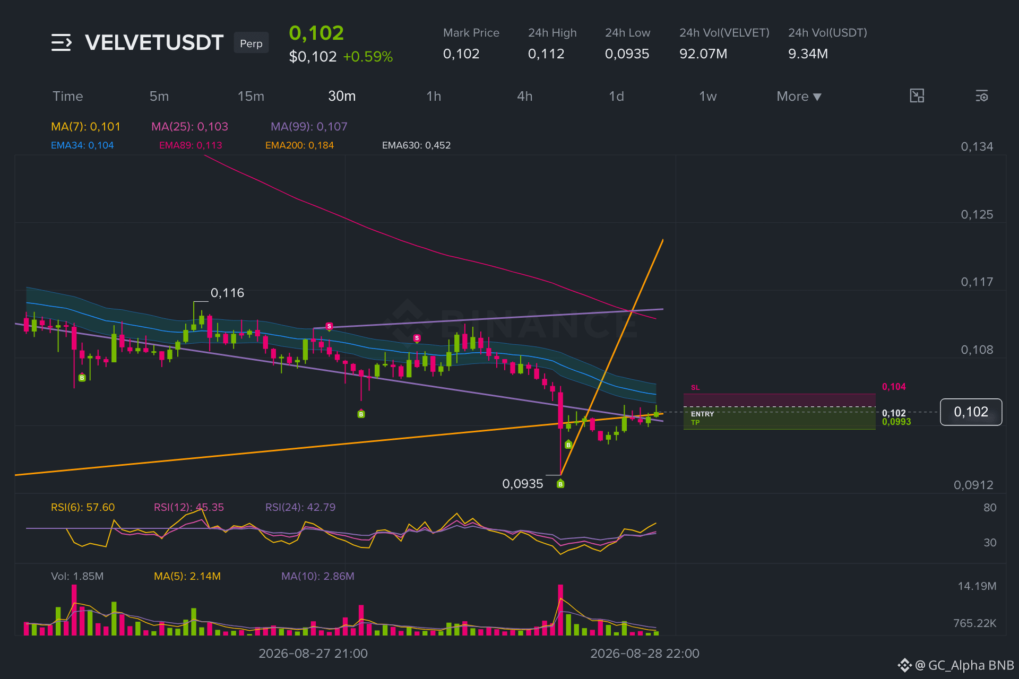This screenshot has width=1019, height=679.
Task: Click the Mark Price value 0,102
Action: [461, 54]
